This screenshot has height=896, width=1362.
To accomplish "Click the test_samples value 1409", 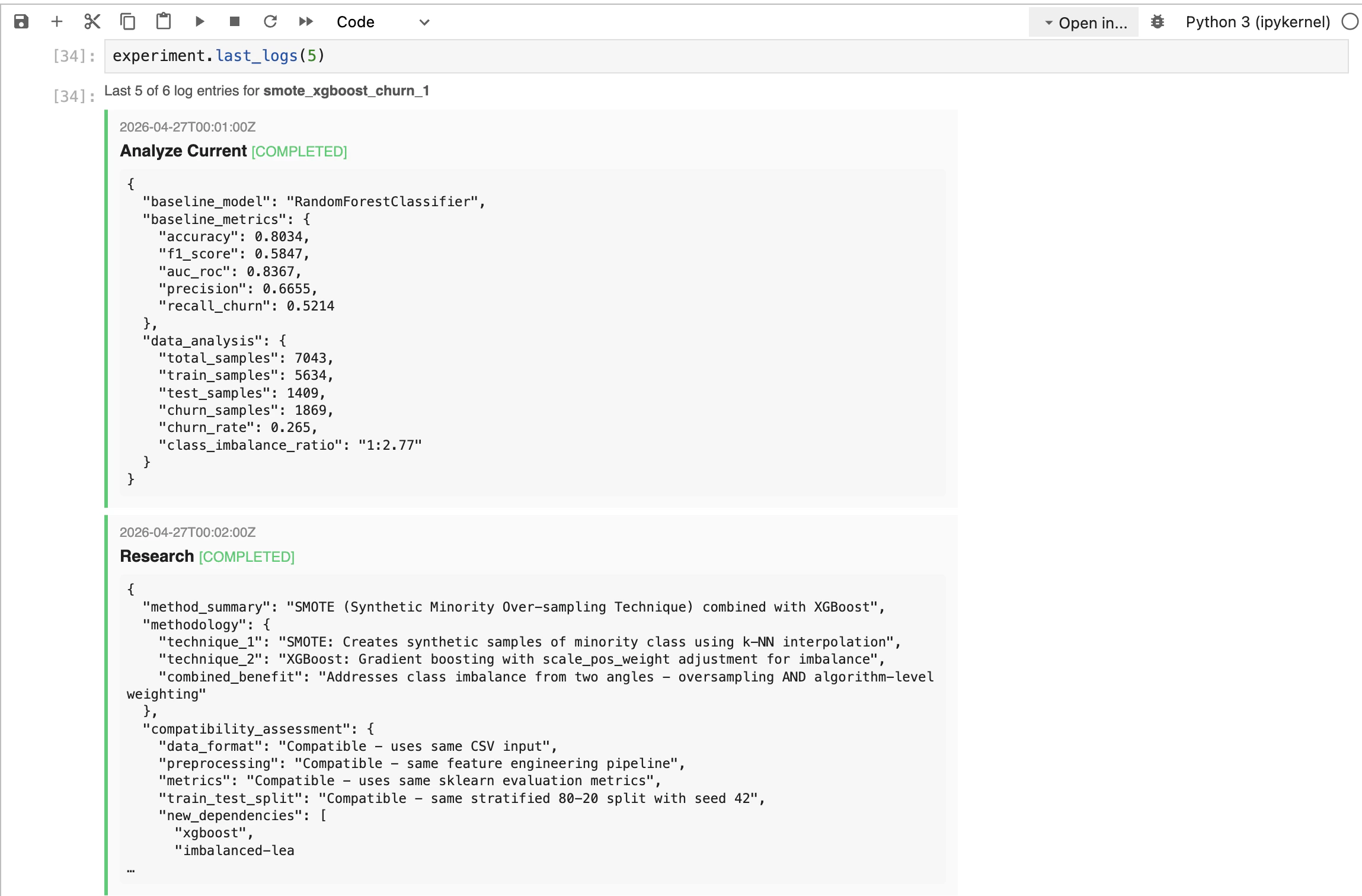I will coord(303,393).
